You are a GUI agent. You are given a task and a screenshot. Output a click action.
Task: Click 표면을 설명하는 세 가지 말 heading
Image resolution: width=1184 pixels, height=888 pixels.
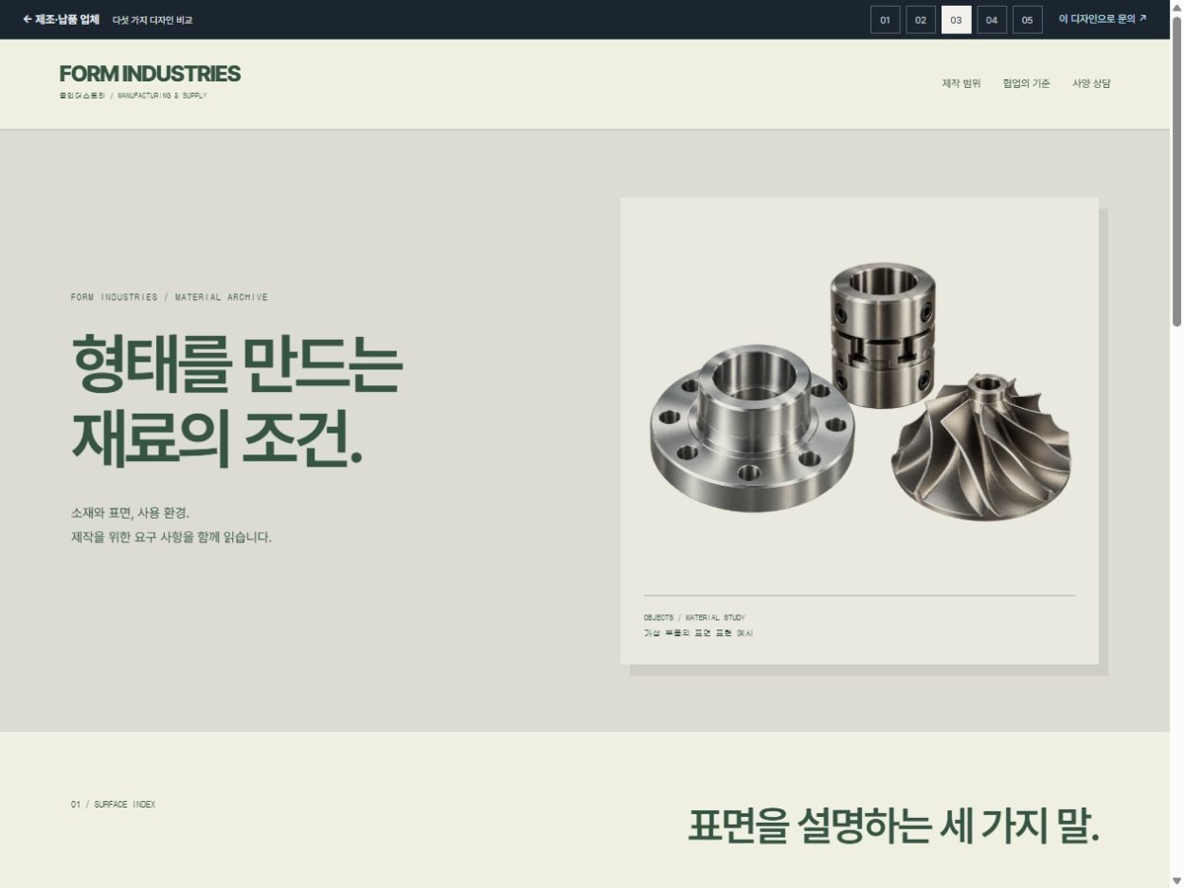tap(893, 826)
